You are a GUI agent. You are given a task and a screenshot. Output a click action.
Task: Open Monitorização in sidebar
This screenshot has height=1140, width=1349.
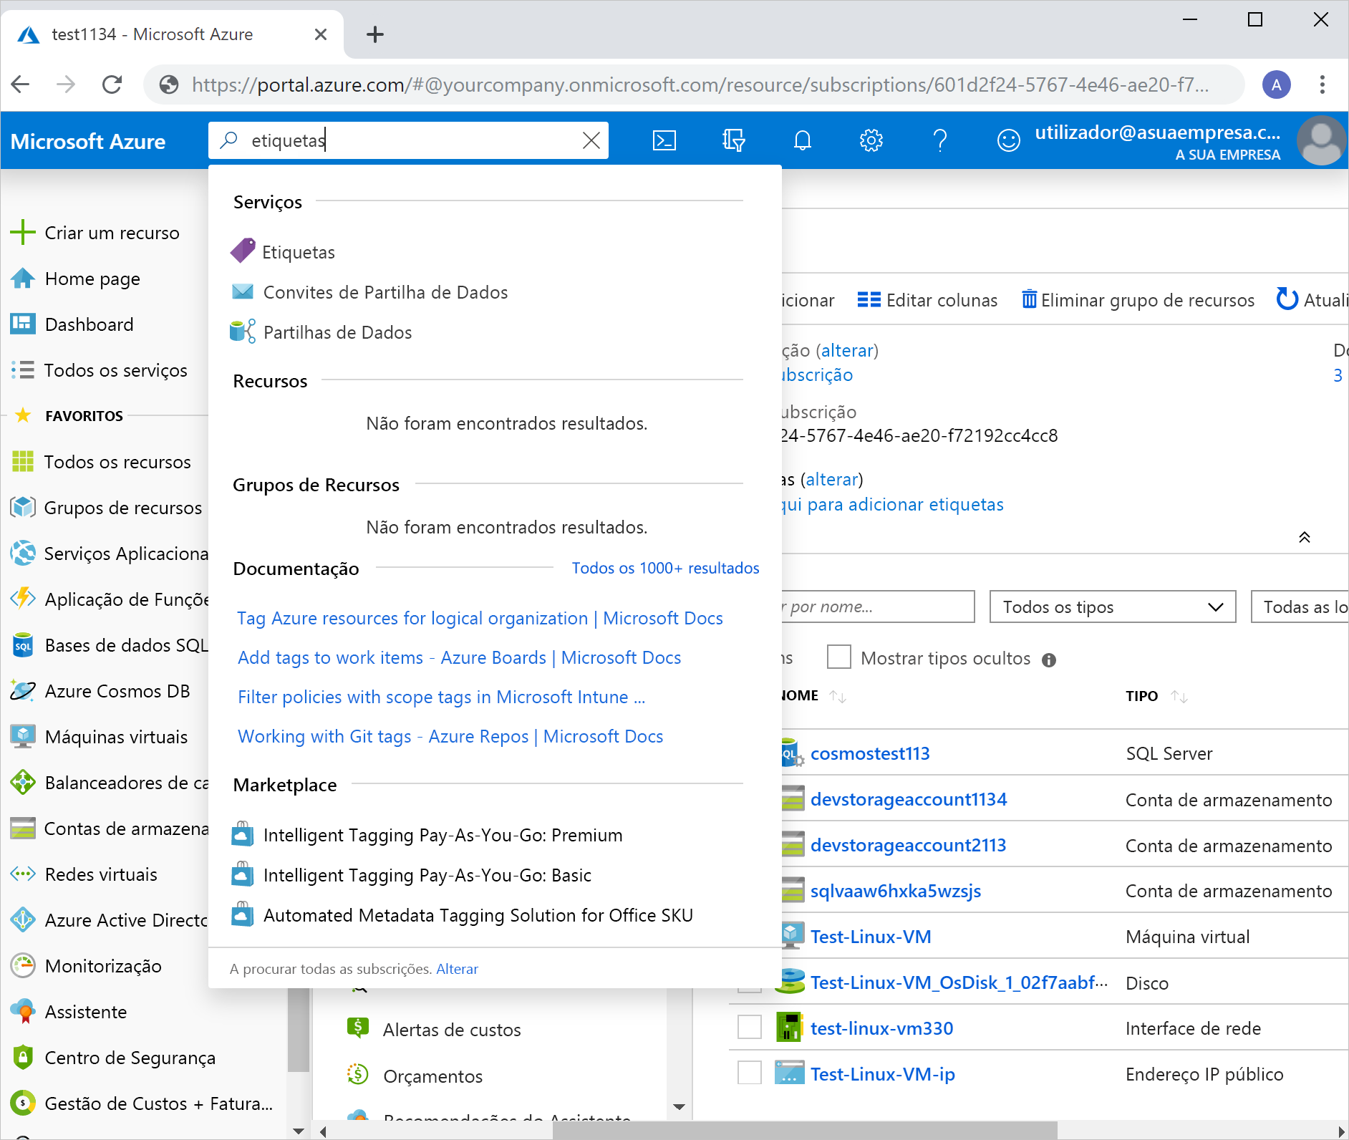(x=103, y=966)
